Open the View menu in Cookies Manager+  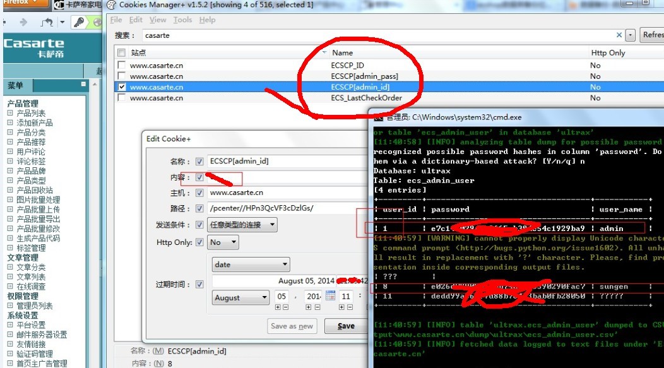click(x=158, y=20)
